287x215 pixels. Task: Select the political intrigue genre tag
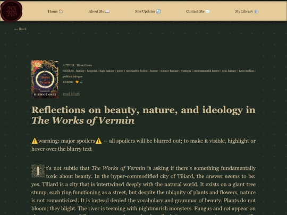(x=72, y=76)
